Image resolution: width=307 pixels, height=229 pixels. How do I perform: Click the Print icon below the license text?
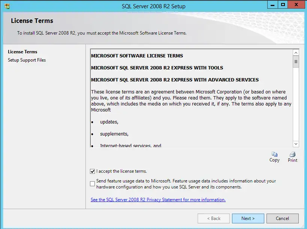292,154
